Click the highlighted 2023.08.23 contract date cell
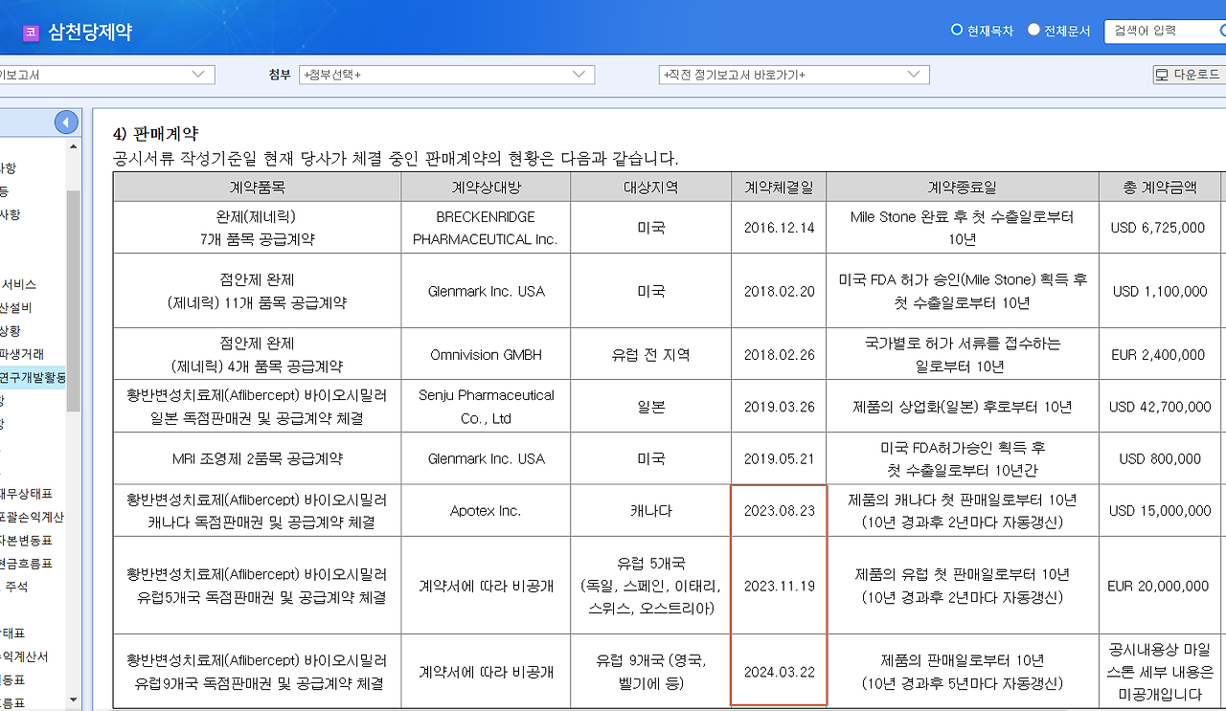The width and height of the screenshot is (1226, 711). coord(778,509)
